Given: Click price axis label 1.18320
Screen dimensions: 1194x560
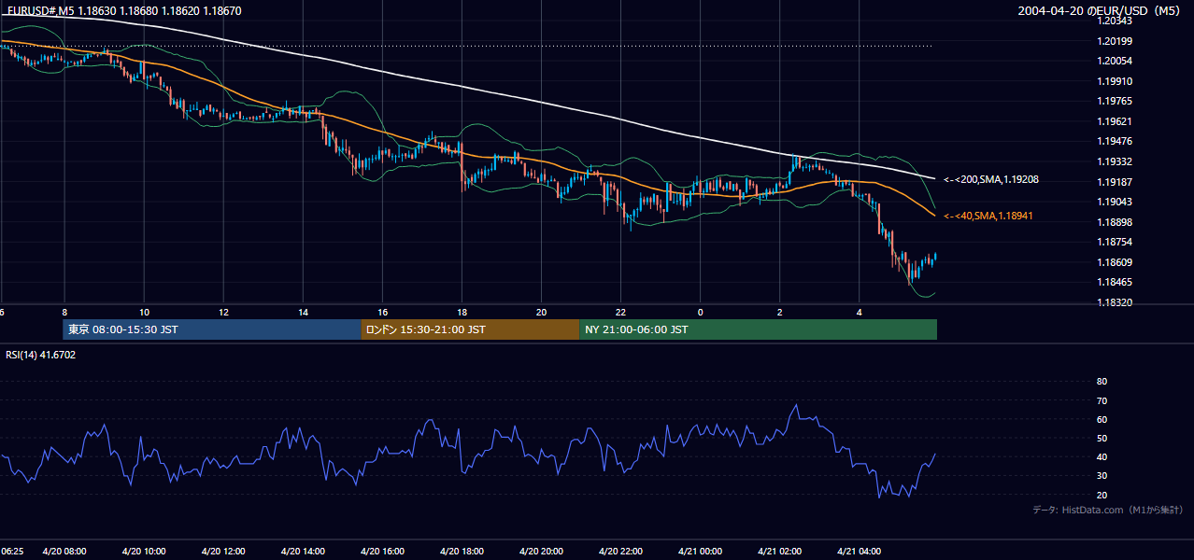Looking at the screenshot, I should pos(1115,302).
